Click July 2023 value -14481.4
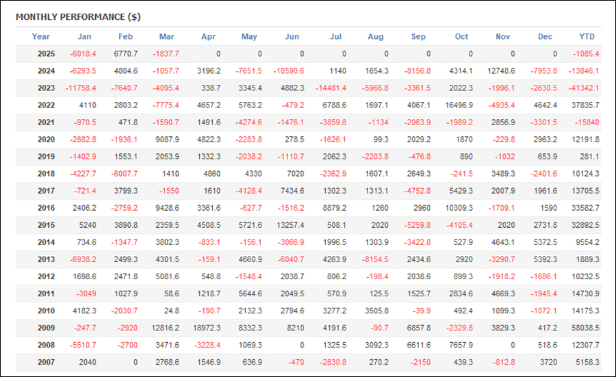Screen dimensions: 616x377 point(331,88)
